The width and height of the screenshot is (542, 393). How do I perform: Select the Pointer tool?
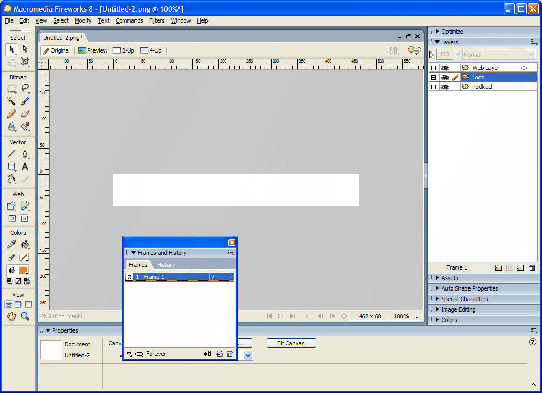[12, 49]
